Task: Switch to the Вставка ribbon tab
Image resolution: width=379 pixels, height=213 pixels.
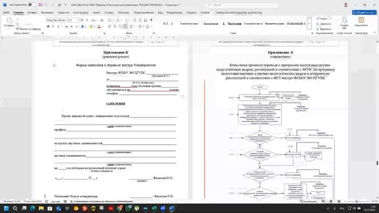Action: (32, 12)
